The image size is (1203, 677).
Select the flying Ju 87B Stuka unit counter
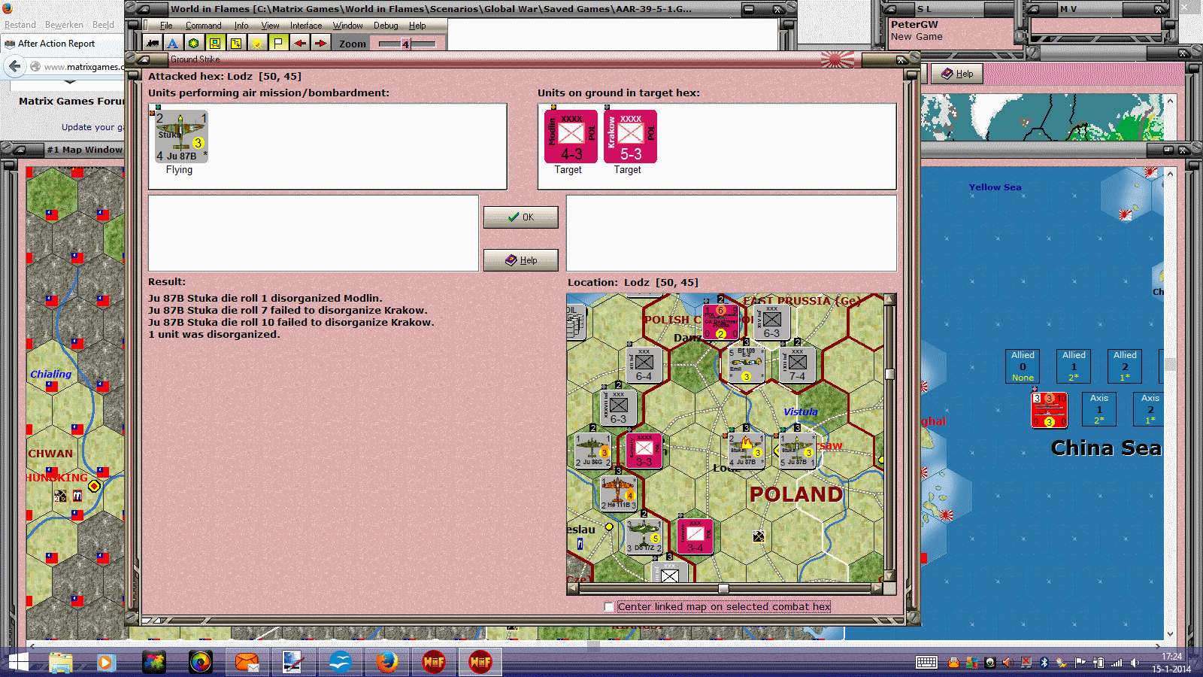(181, 136)
